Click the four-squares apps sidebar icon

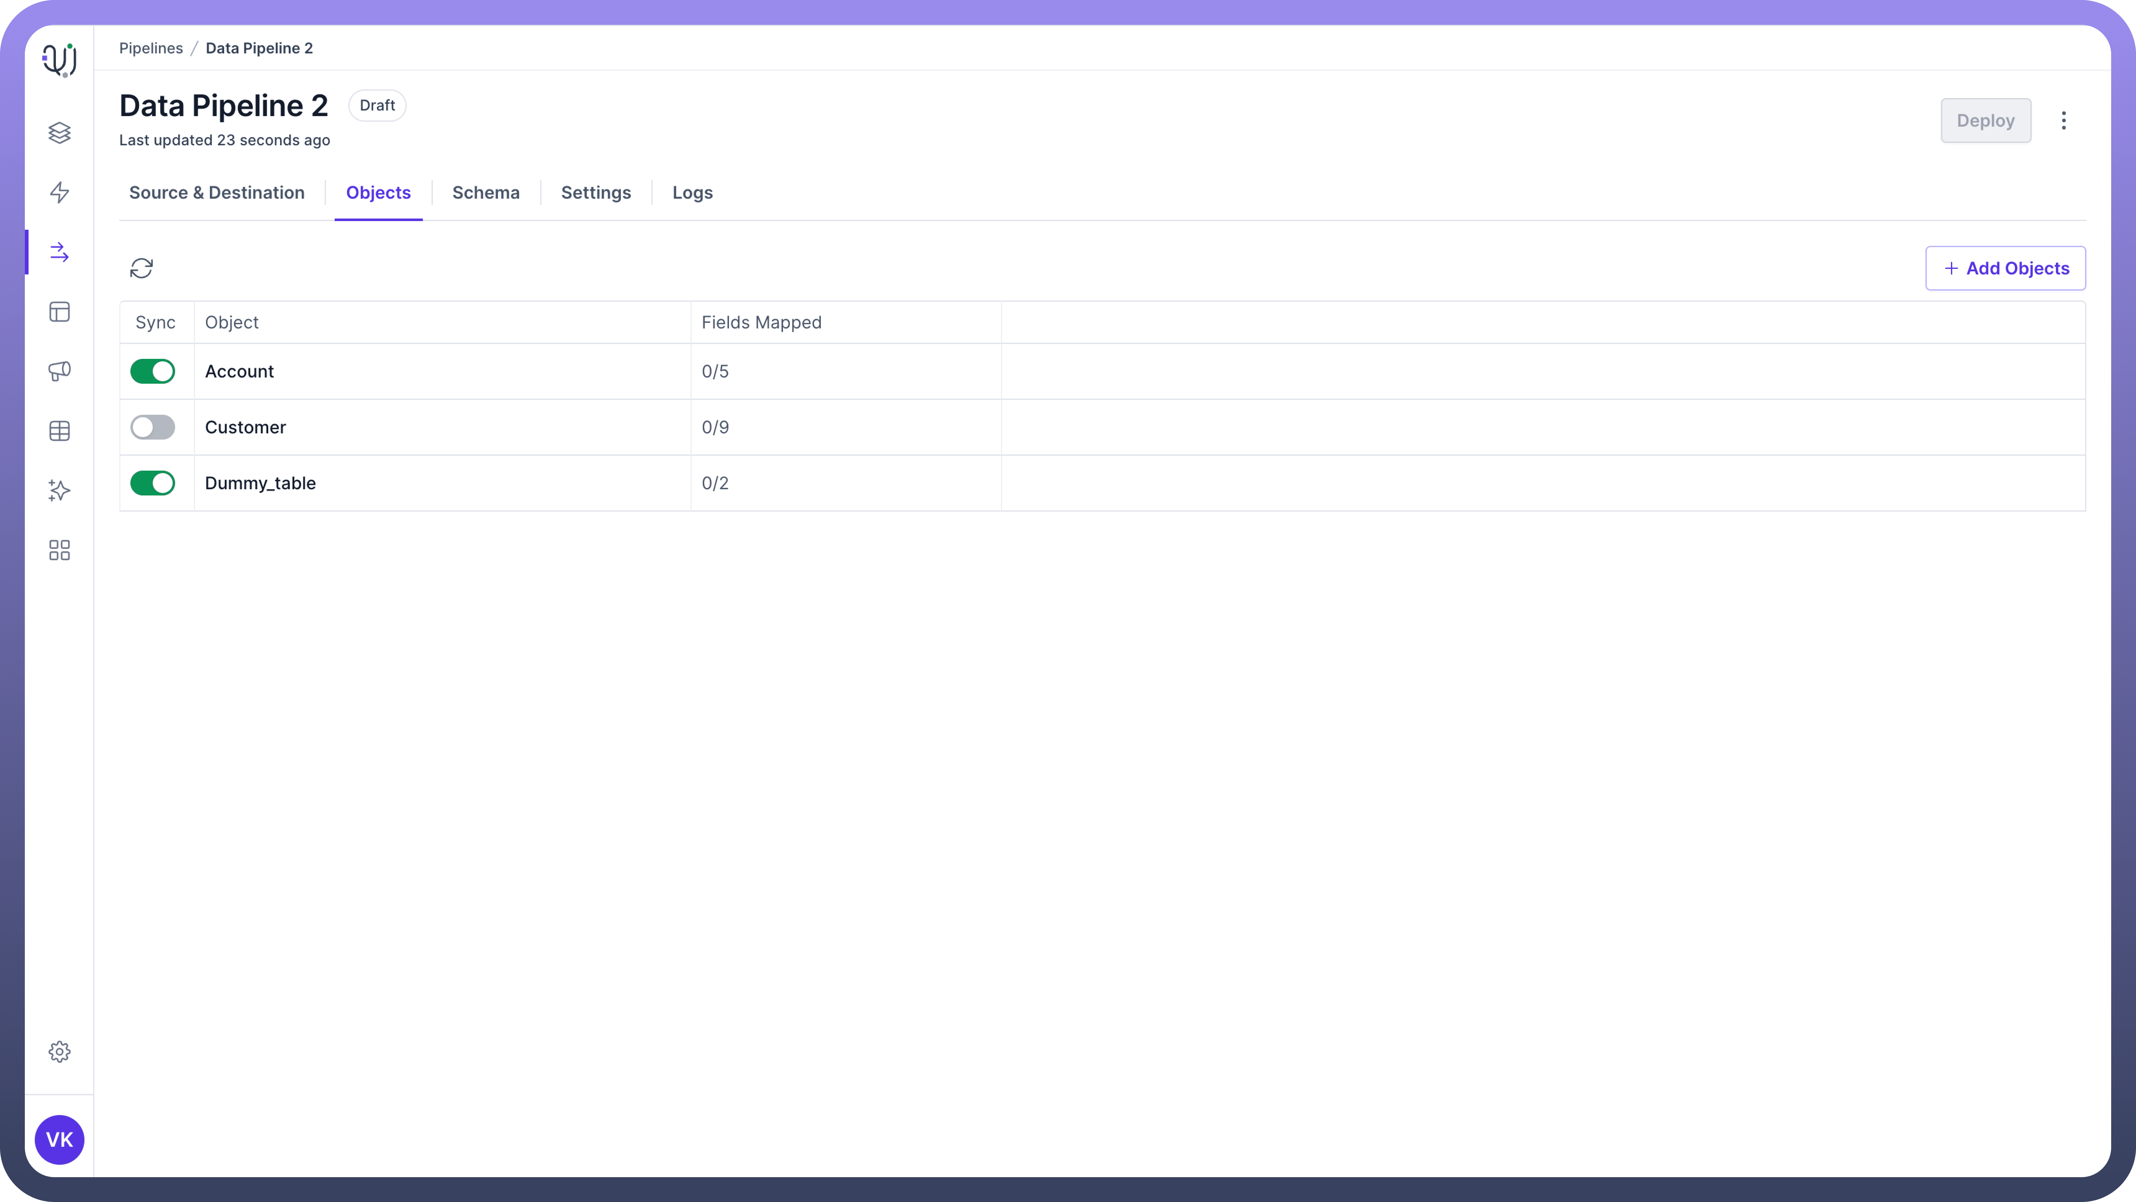coord(59,550)
